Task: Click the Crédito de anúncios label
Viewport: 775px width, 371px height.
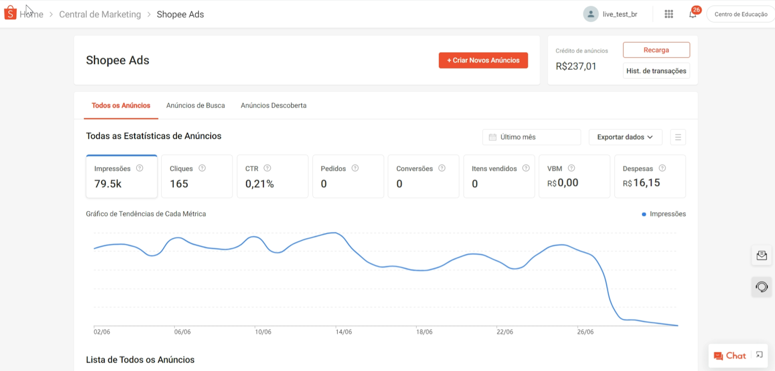Action: pyautogui.click(x=582, y=51)
